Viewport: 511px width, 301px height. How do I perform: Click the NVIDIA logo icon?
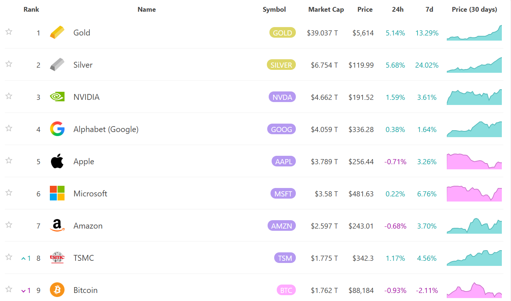pos(57,97)
